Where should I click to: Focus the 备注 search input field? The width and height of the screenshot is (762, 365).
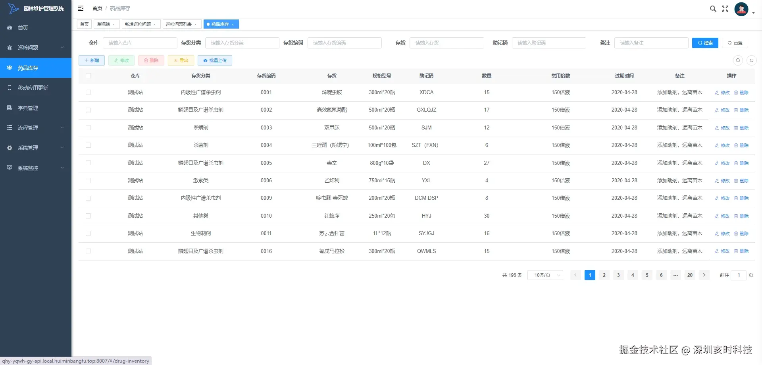click(x=651, y=43)
